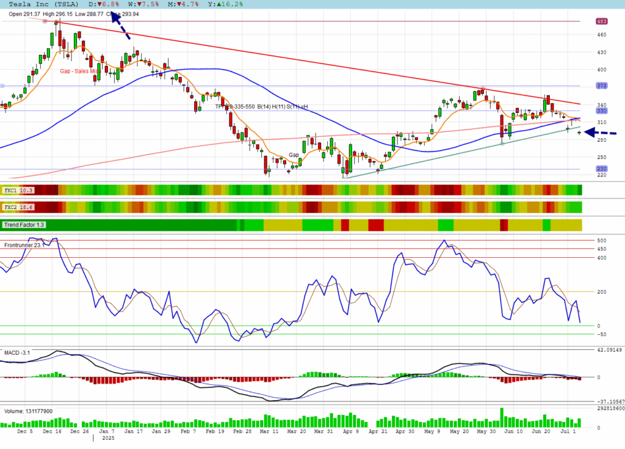Click the 310 price axis label

pos(601,122)
